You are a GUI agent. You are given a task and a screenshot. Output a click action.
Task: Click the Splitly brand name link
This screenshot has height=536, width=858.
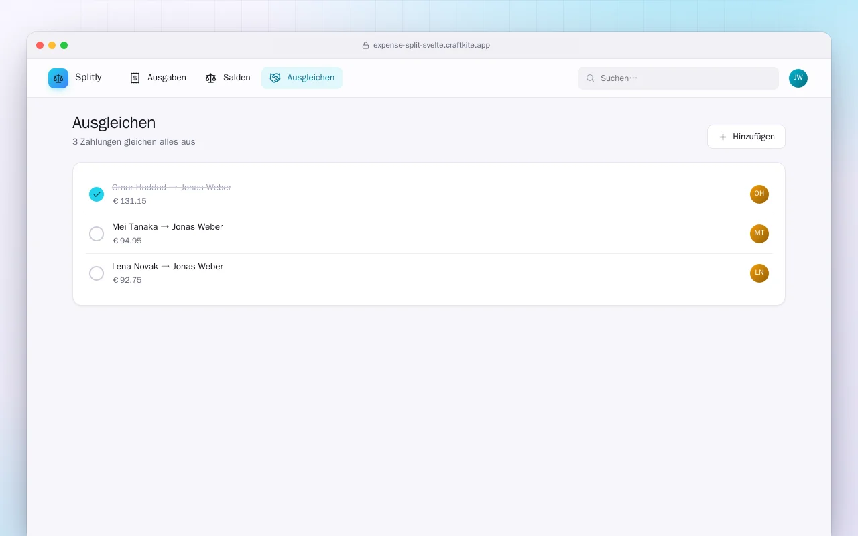[88, 78]
